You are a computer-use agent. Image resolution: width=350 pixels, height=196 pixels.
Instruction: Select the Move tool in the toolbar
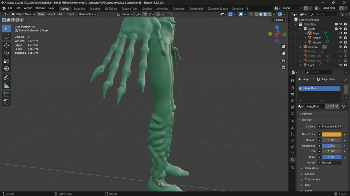(6, 45)
